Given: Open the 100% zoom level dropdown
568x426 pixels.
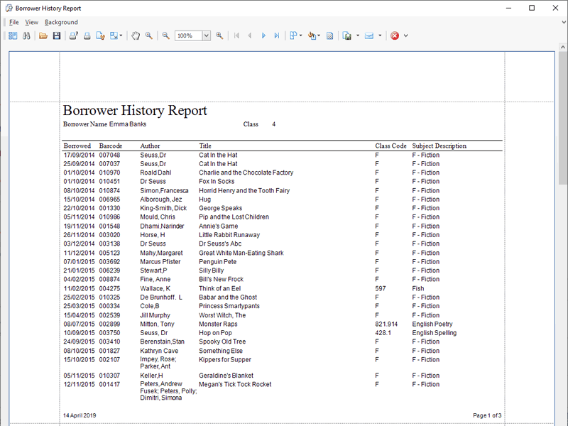Looking at the screenshot, I should [x=207, y=35].
